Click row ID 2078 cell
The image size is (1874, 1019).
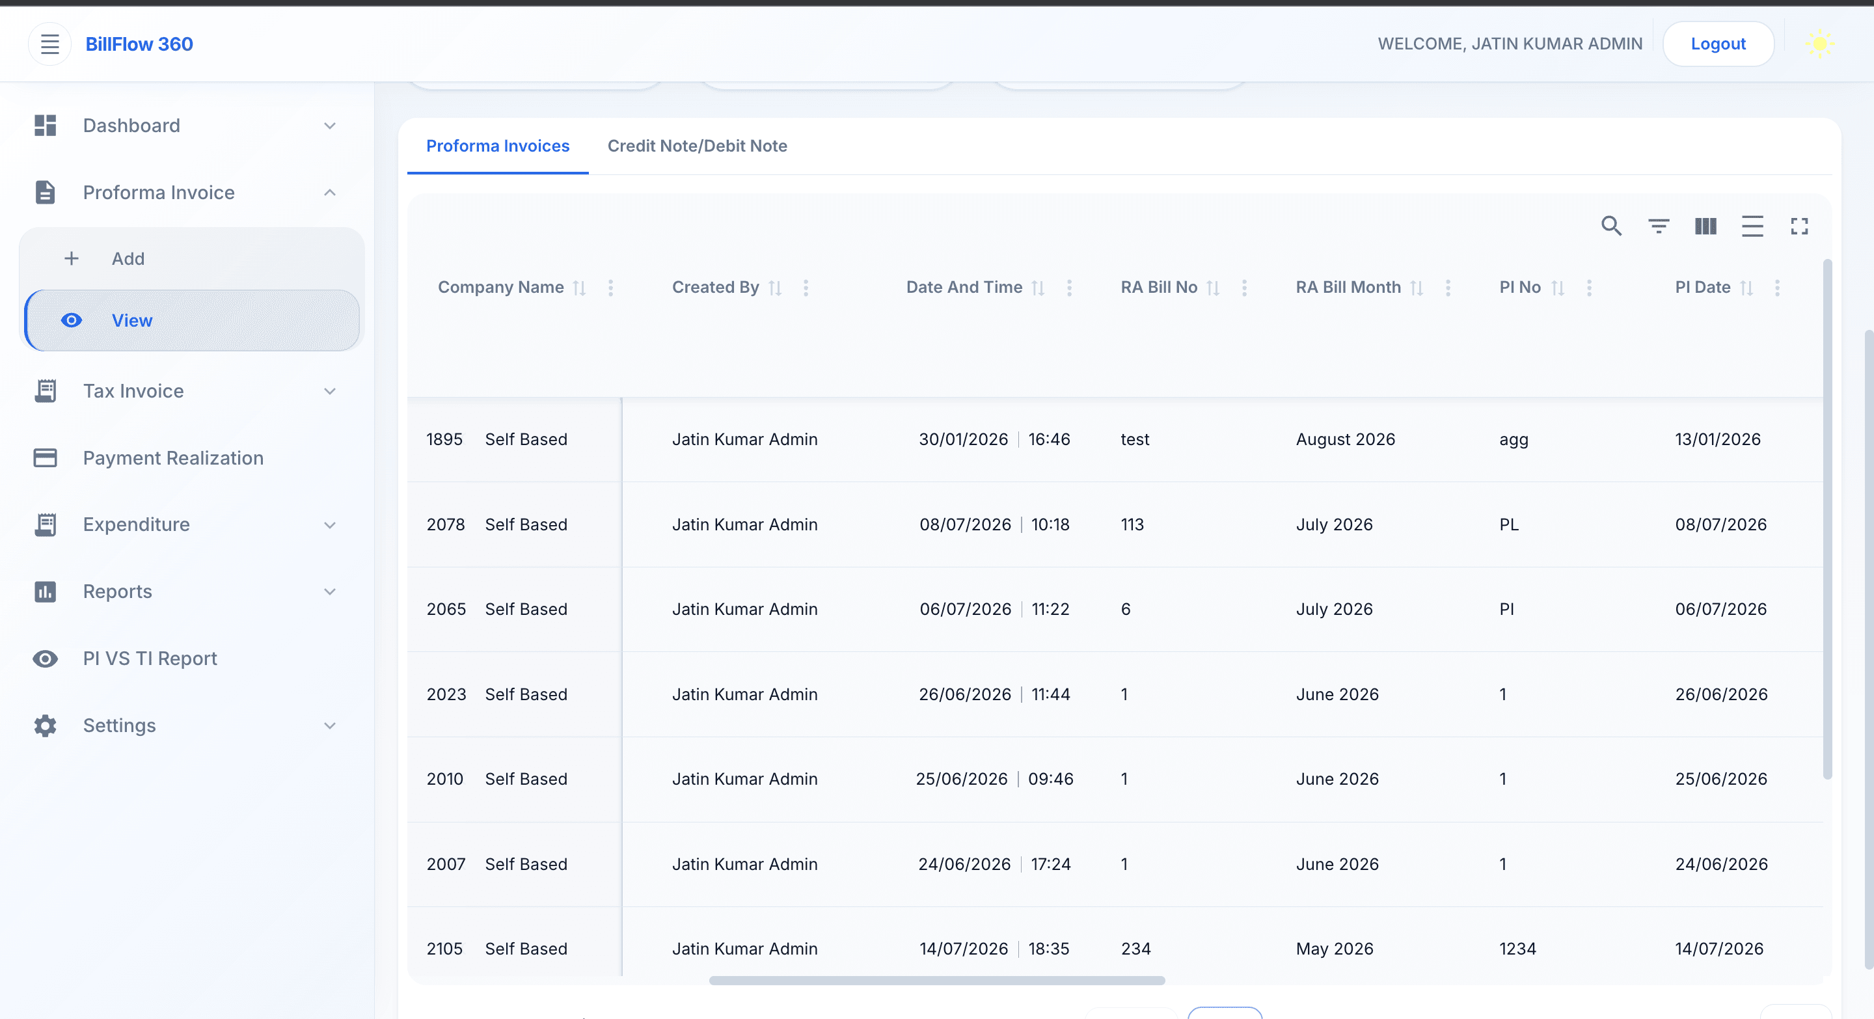coord(445,524)
